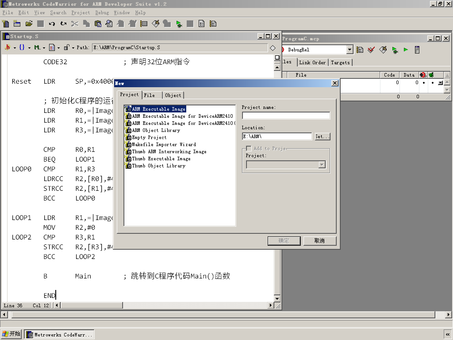Click the target column header icon in project window

coord(423,75)
